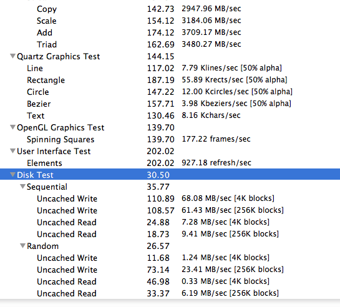The image size is (340, 307).
Task: Select the Triad result row
Action: (x=170, y=44)
